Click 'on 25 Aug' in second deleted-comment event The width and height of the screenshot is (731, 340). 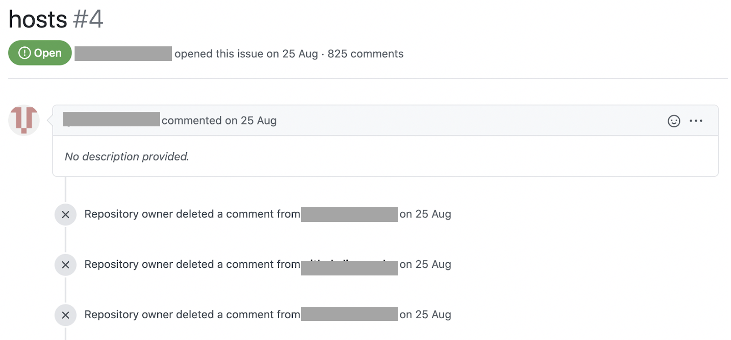point(425,265)
